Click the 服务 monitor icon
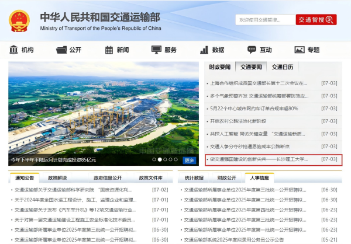The width and height of the screenshot is (351, 244). (156, 50)
